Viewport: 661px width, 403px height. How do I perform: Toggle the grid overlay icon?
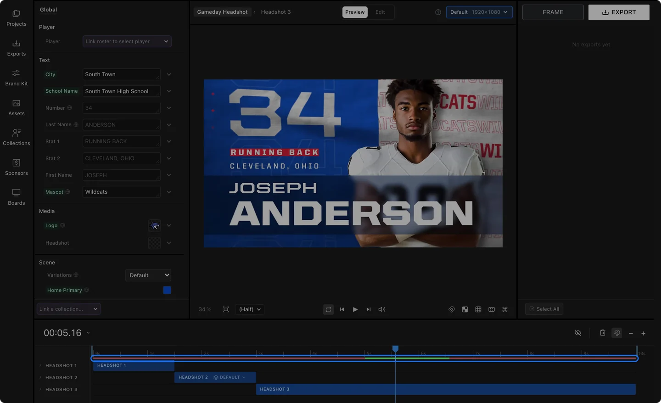(478, 309)
